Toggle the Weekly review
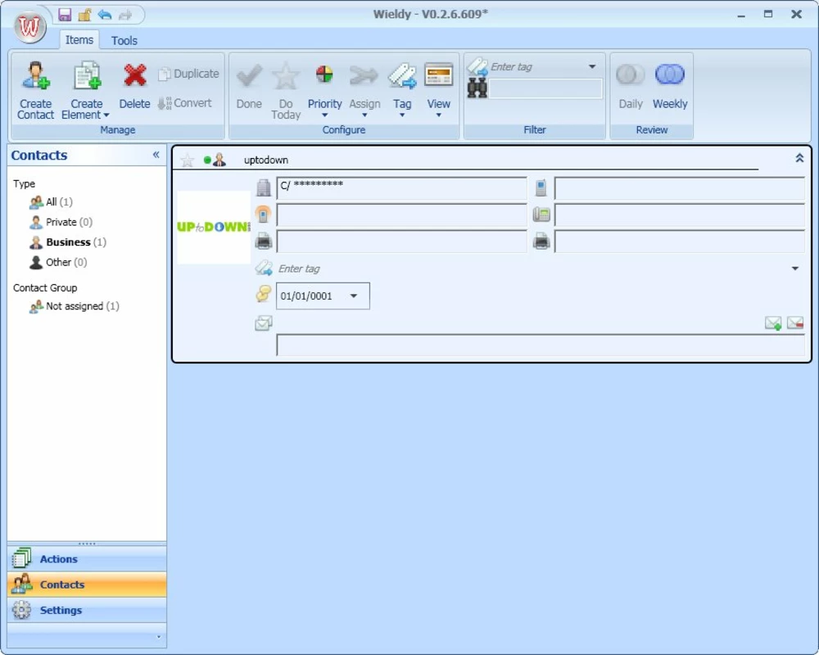The height and width of the screenshot is (655, 819). [x=670, y=86]
